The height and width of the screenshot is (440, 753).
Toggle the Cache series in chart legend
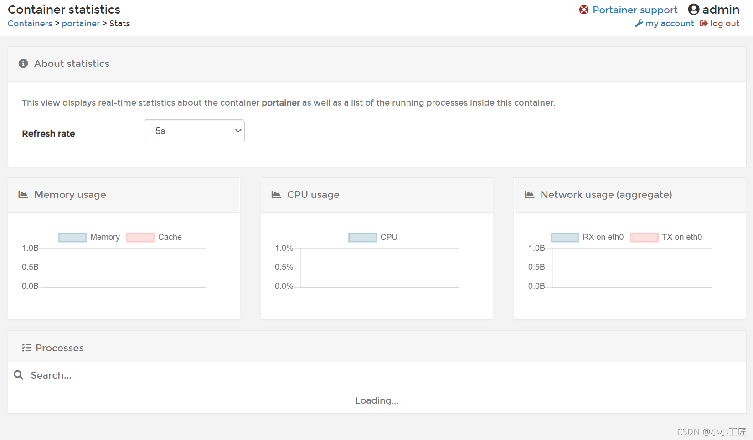click(140, 237)
